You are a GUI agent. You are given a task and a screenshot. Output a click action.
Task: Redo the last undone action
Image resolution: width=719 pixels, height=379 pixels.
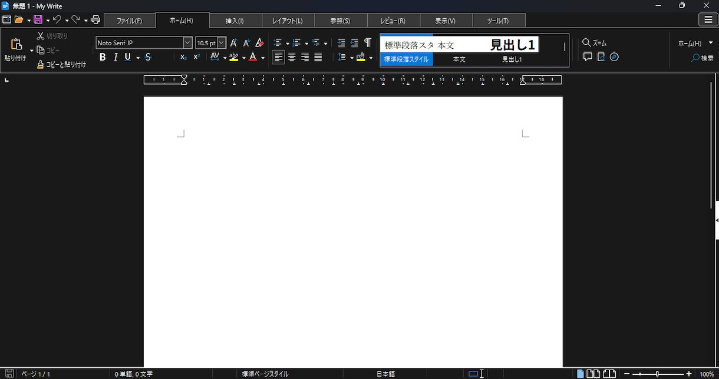75,20
